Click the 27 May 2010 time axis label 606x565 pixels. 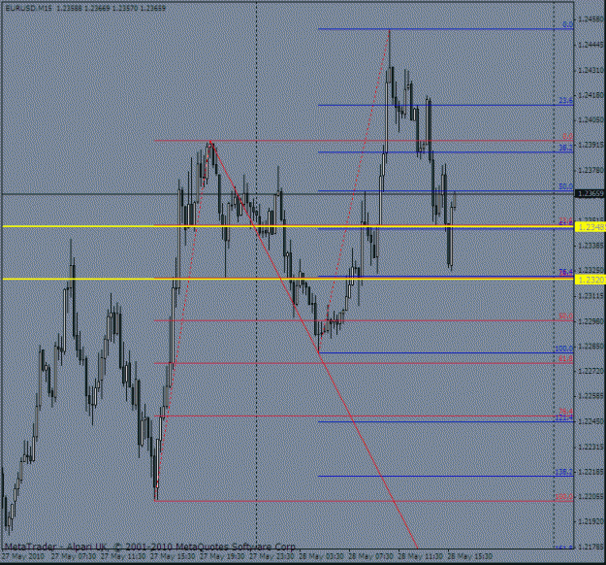23,556
